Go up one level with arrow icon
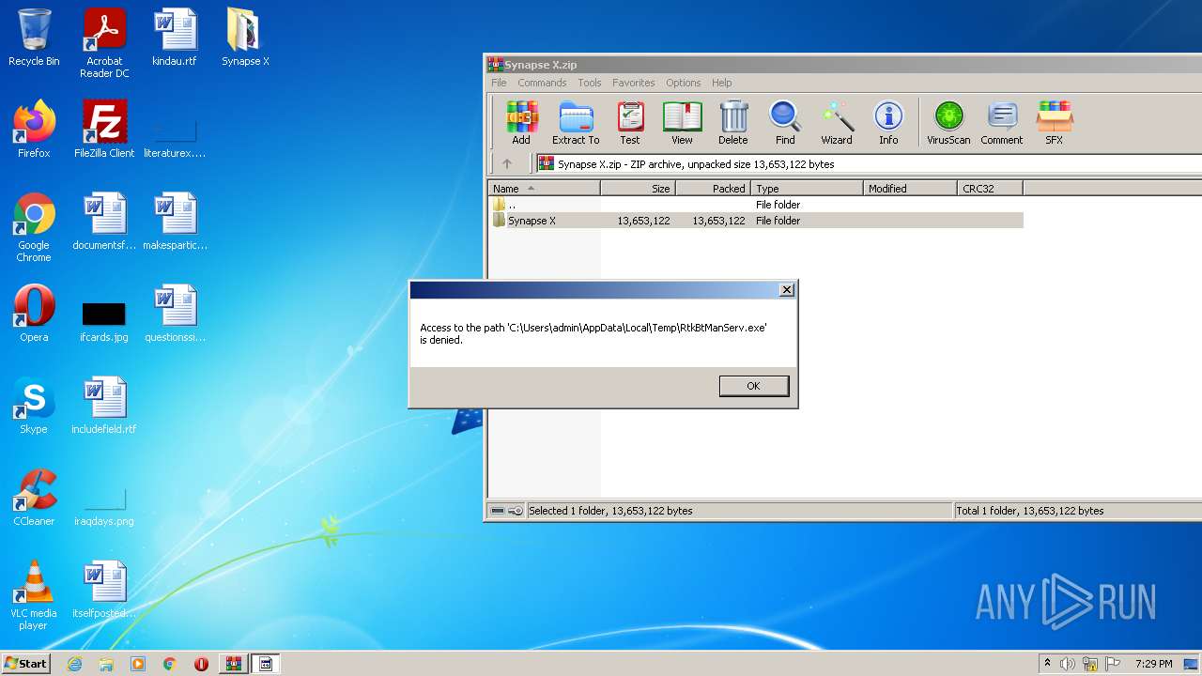Screen dimensions: 1202x676 point(507,163)
